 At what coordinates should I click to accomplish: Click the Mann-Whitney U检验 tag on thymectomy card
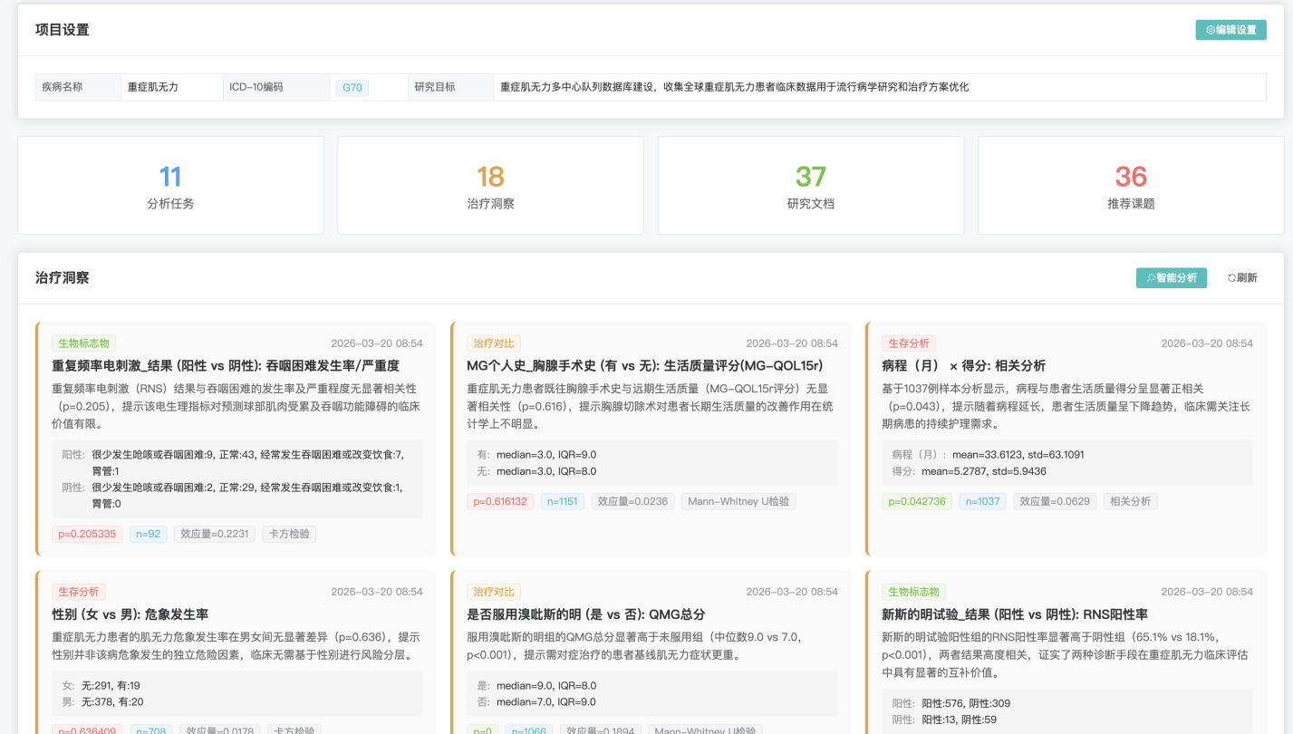(x=739, y=501)
